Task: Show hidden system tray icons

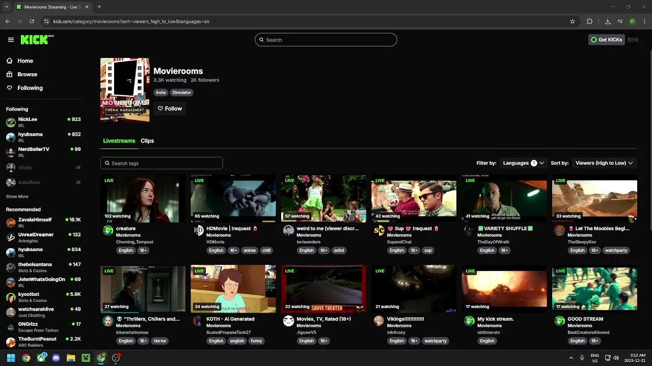Action: (571, 358)
